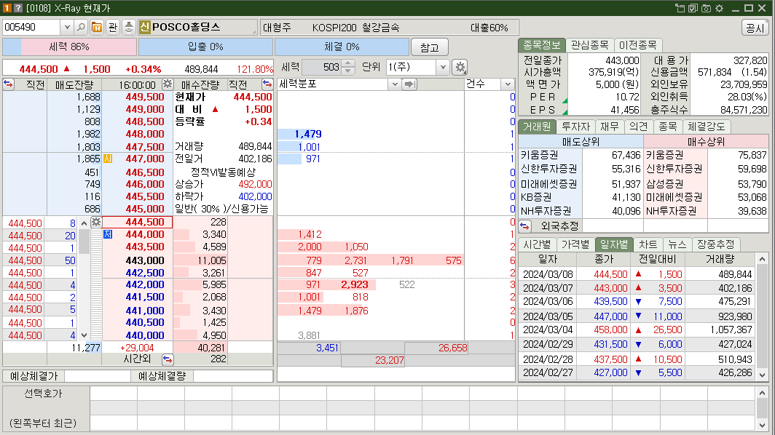Image resolution: width=775 pixels, height=435 pixels.
Task: Select the 투자자 tab
Action: click(576, 127)
